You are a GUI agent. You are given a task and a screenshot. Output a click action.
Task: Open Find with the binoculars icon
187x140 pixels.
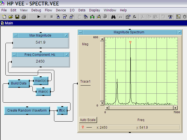pyautogui.click(x=113, y=17)
